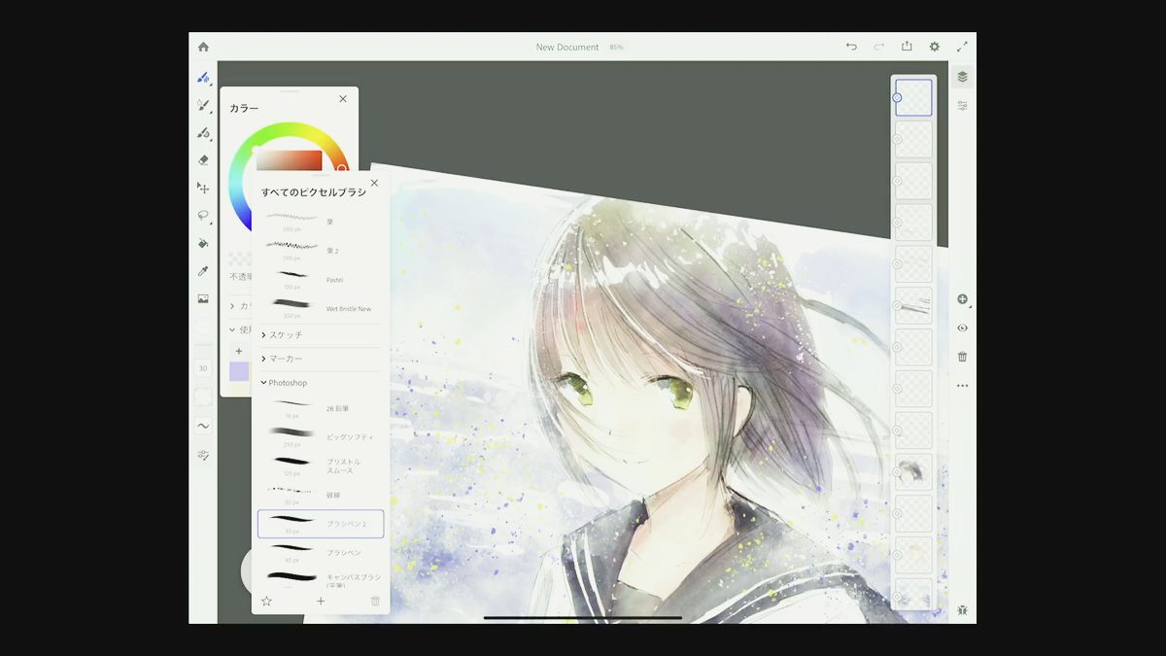Viewport: 1166px width, 656px height.
Task: Open the brush smoothing wave control
Action: [x=203, y=426]
